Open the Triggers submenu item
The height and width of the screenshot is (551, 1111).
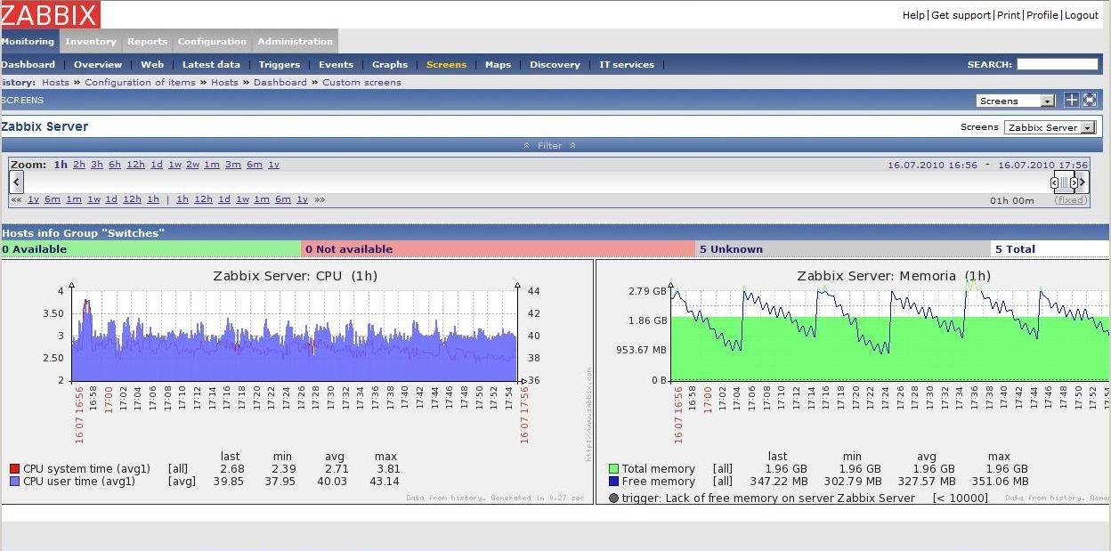280,64
